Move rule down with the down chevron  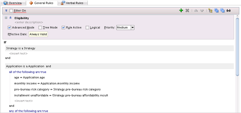pos(202,11)
